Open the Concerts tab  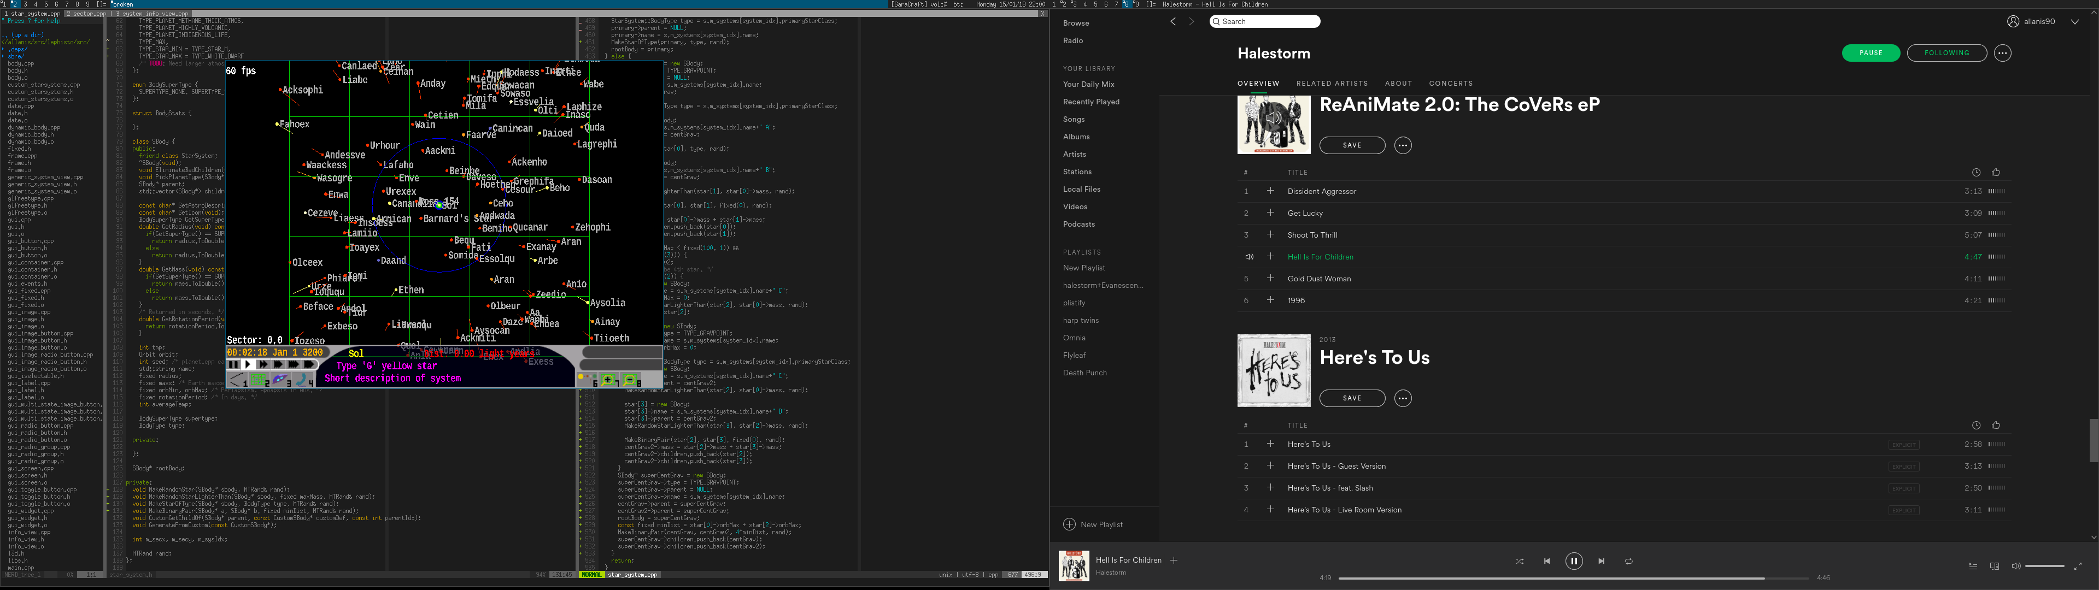[1450, 83]
